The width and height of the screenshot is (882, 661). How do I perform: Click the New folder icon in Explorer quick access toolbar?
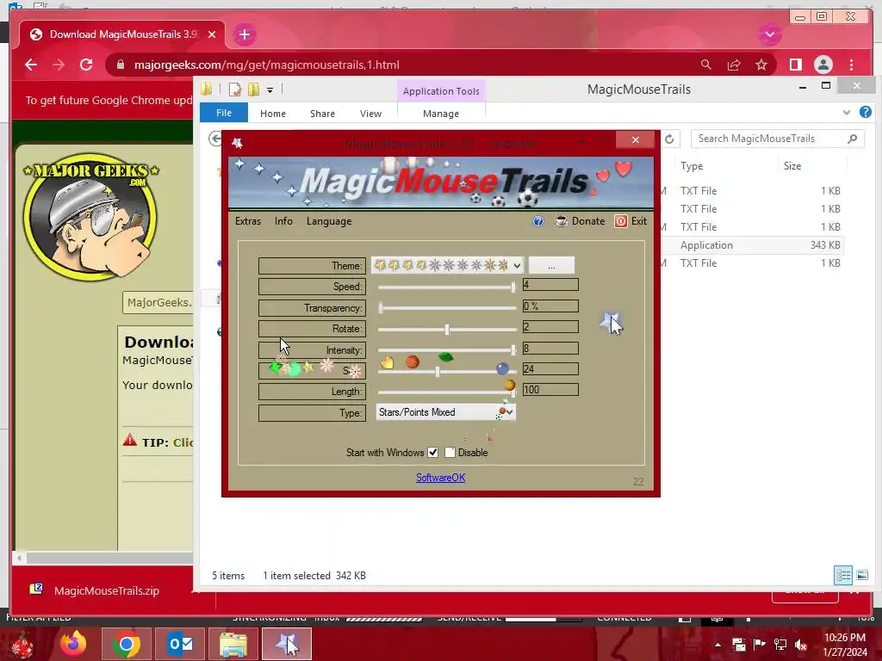[254, 90]
